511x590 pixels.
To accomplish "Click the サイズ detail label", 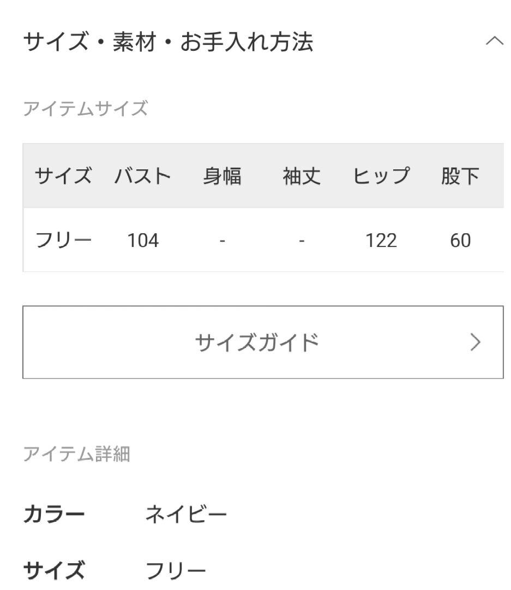I will [54, 570].
